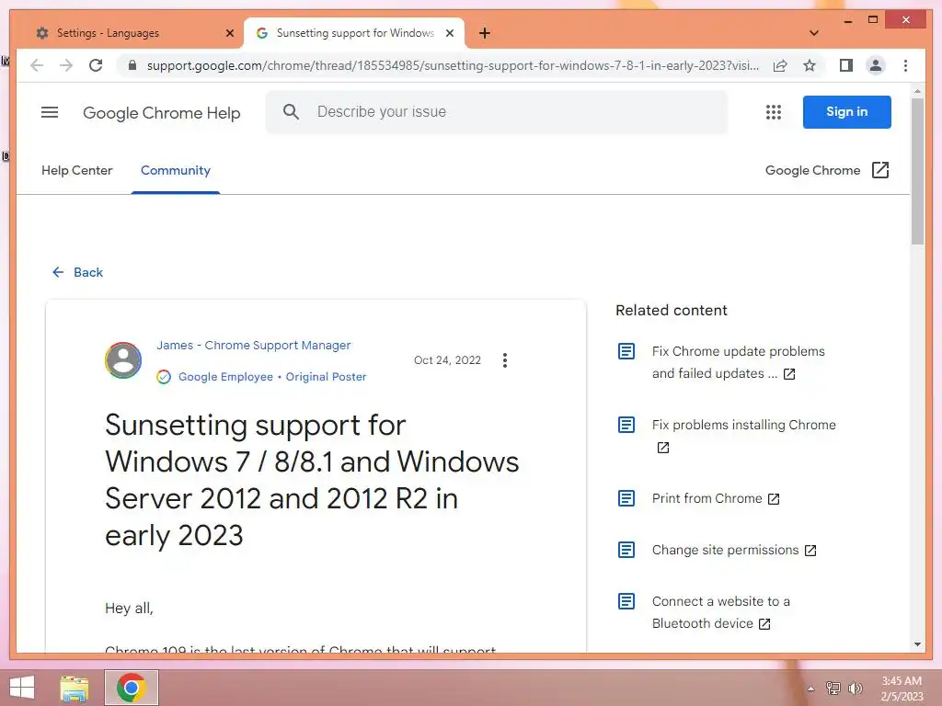Open File Explorer from taskbar
This screenshot has height=706, width=942.
[75, 688]
